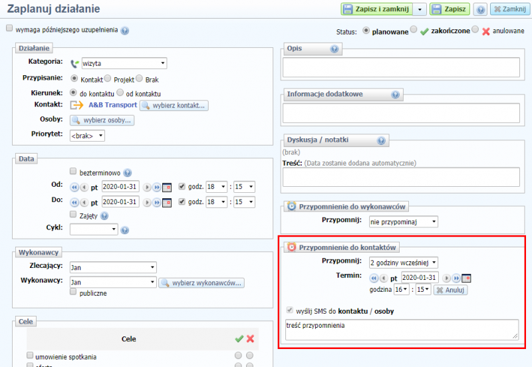The height and width of the screenshot is (367, 532).
Task: Open the Kategoria dropdown showing wizyta
Action: click(124, 64)
